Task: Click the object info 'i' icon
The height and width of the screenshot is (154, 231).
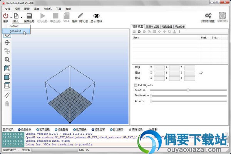Action: (179, 32)
